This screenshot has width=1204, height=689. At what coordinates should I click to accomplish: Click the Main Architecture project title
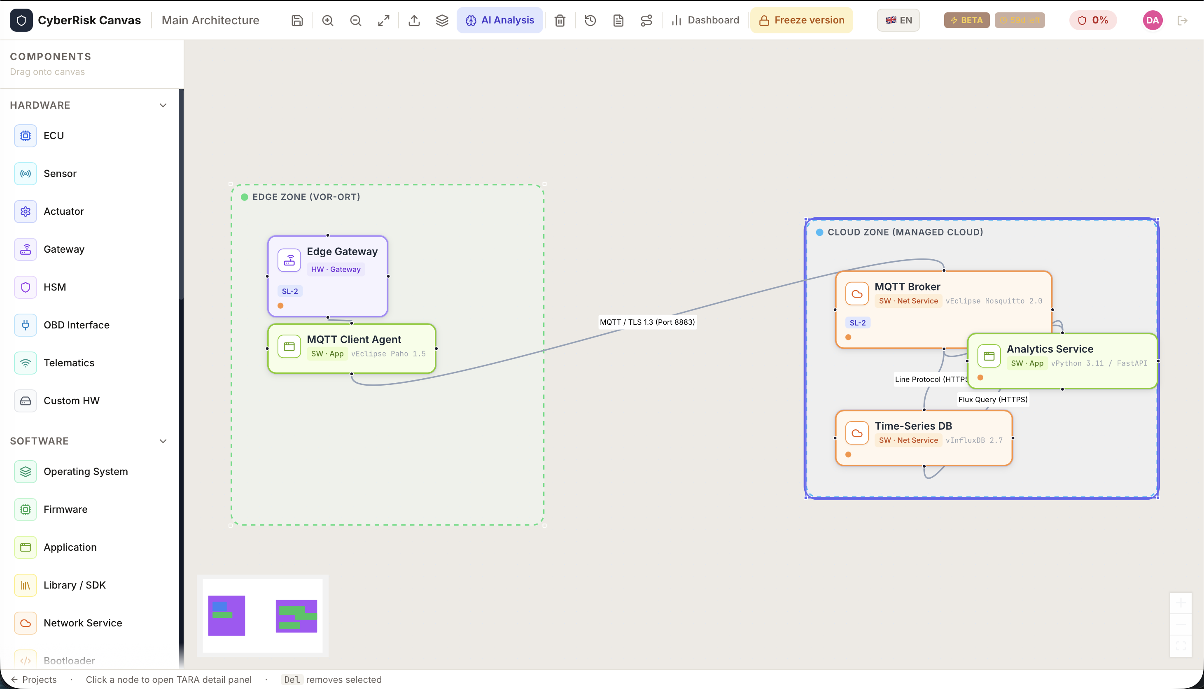[x=210, y=20]
